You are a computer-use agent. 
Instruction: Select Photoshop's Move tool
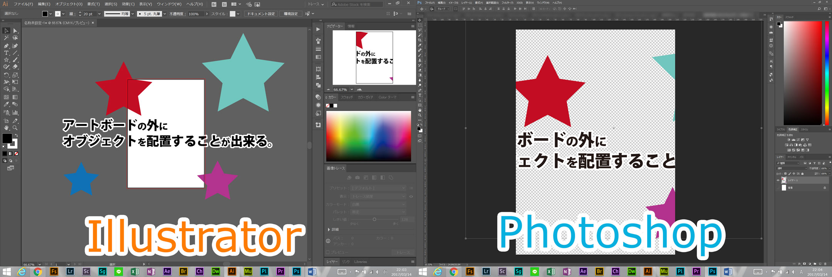pyautogui.click(x=420, y=20)
